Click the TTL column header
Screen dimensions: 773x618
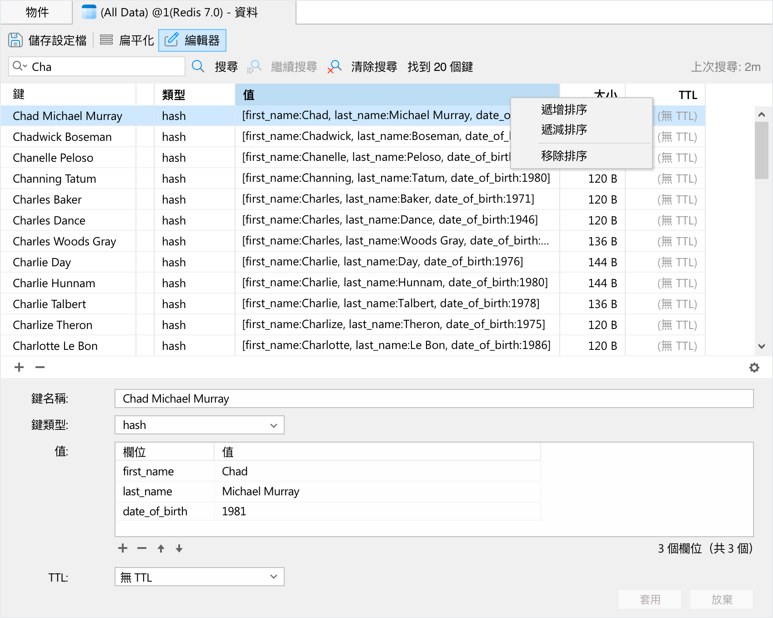point(665,95)
